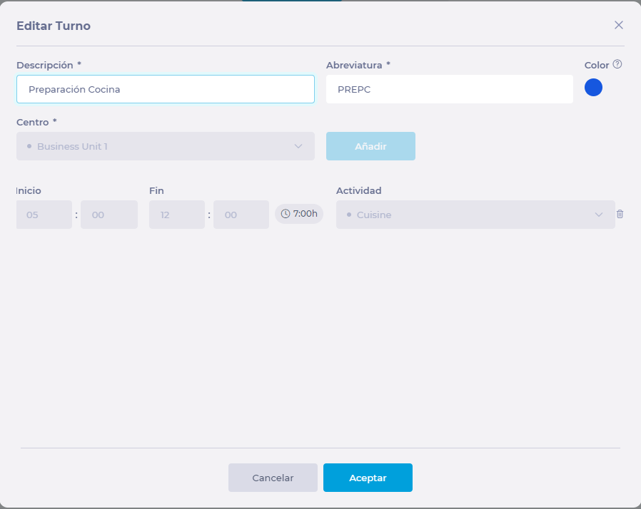Image resolution: width=641 pixels, height=509 pixels.
Task: Click the Añadir button
Action: click(370, 146)
